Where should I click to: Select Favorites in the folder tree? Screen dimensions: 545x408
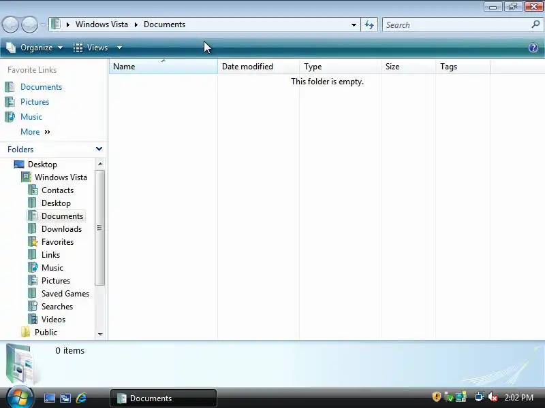57,242
